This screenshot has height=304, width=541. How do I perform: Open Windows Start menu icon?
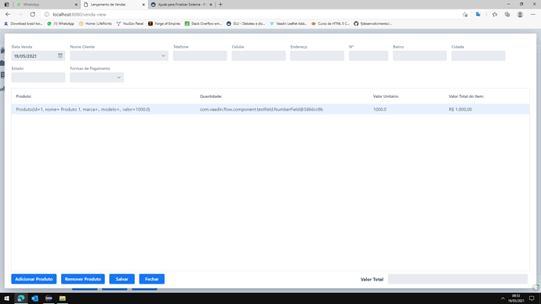(6, 299)
